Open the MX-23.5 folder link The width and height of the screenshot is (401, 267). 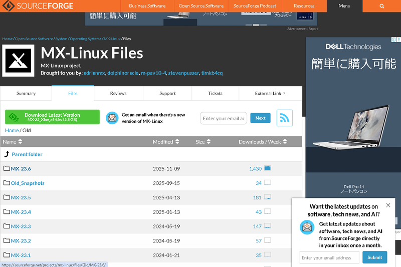[x=21, y=197]
